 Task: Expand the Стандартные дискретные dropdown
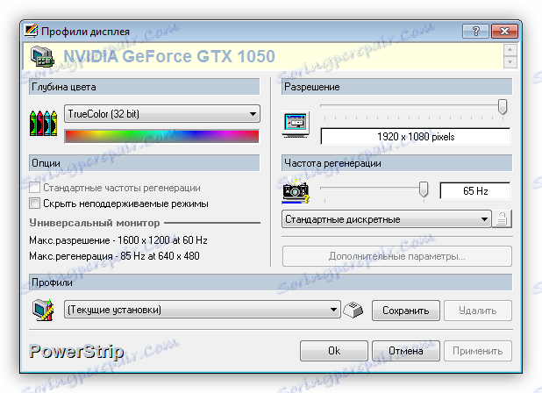[x=387, y=219]
